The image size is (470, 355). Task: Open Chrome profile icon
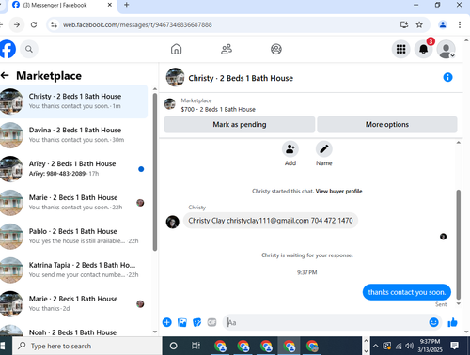pos(443,24)
